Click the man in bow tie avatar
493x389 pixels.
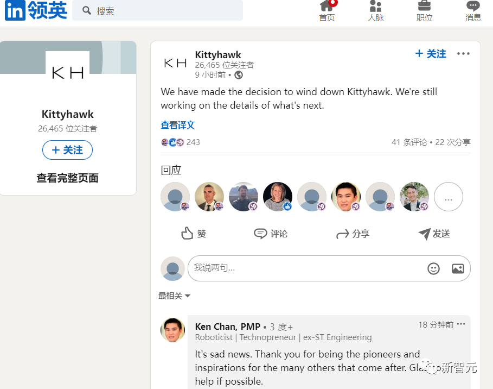(414, 197)
